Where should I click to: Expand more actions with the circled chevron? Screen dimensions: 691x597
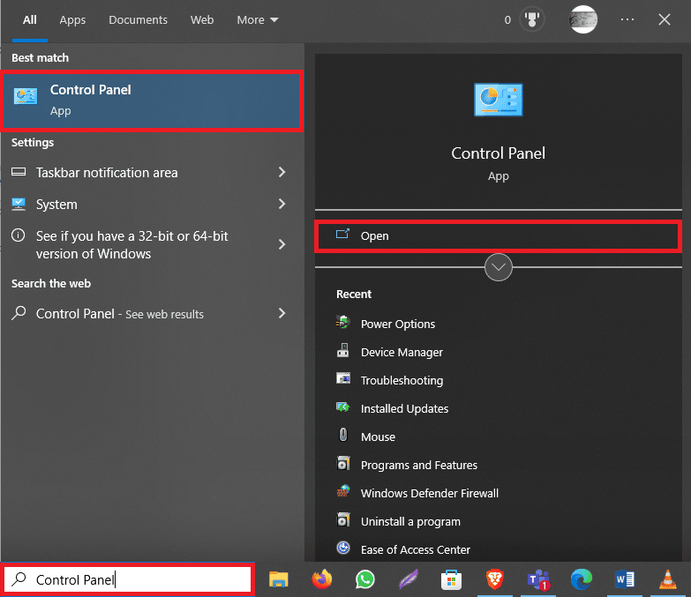(498, 267)
